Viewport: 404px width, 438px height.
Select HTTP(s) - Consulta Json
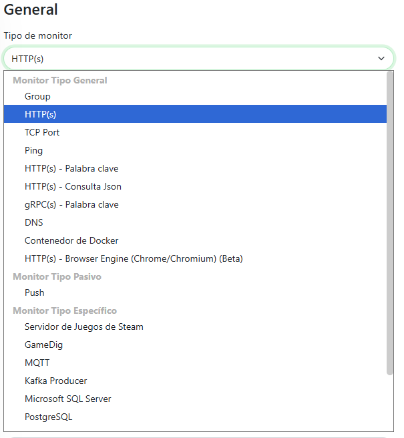tap(73, 187)
